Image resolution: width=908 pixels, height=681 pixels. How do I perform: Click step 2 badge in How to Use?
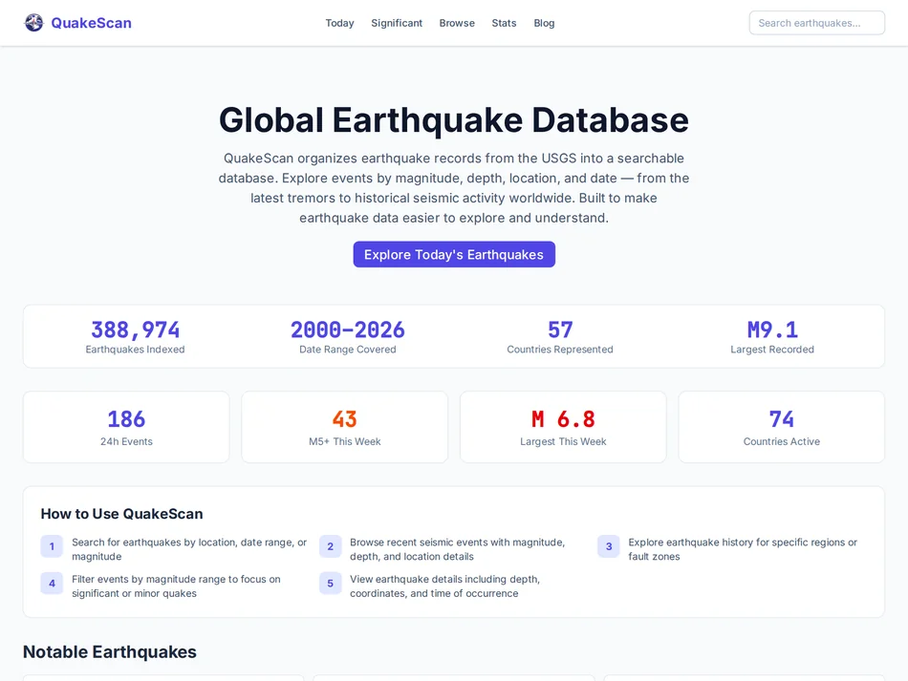click(330, 546)
